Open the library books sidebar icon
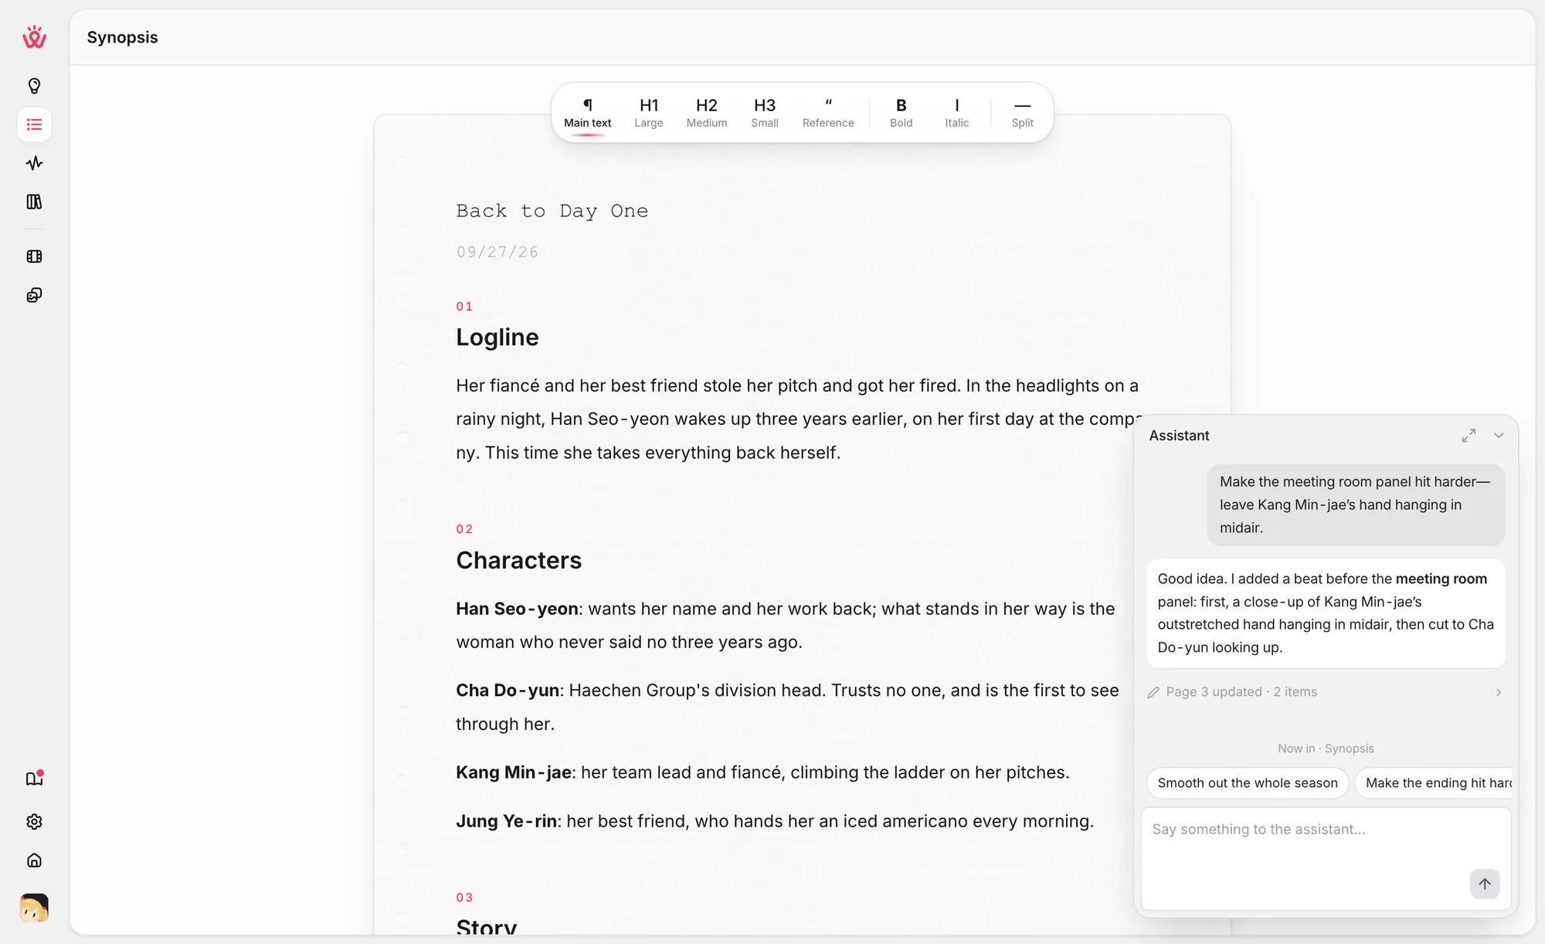The image size is (1545, 944). pos(34,202)
